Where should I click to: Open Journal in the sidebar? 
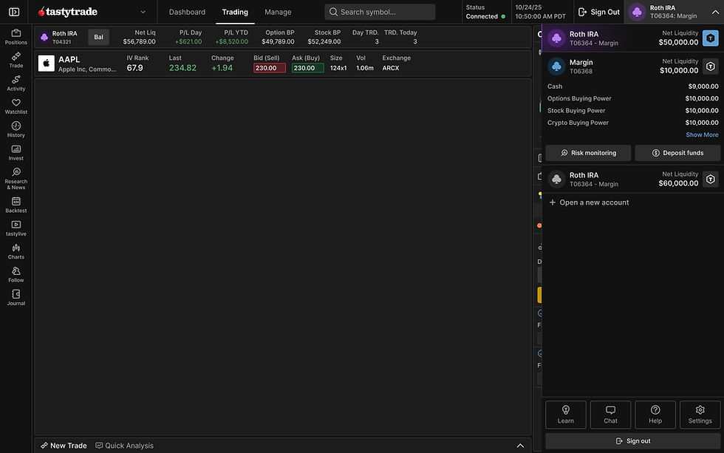16,298
